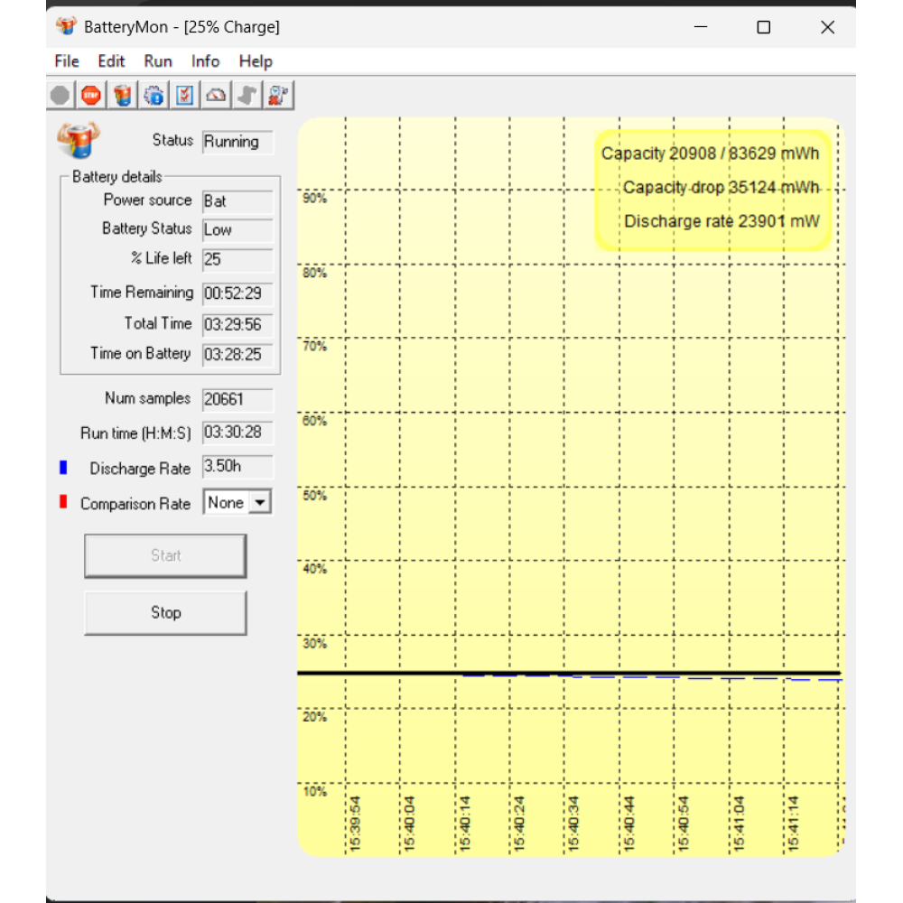Click the greyed-out grey figure toolbar icon
This screenshot has height=903, width=903.
click(247, 96)
